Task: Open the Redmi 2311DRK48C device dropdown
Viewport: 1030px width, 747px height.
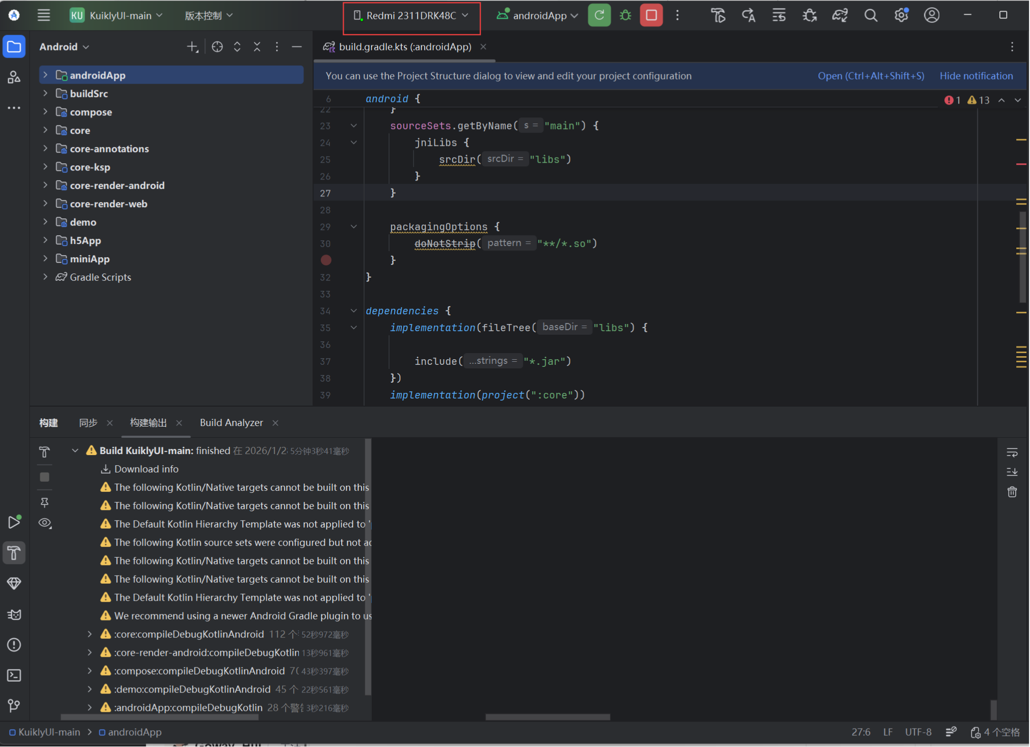Action: (411, 16)
